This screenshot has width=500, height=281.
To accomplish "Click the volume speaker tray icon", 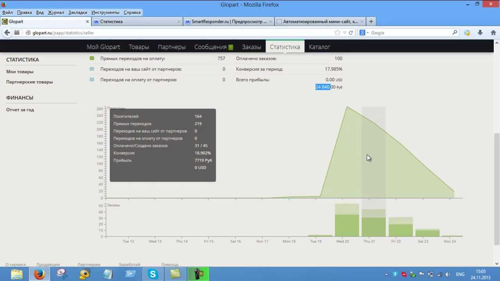I will (x=448, y=274).
